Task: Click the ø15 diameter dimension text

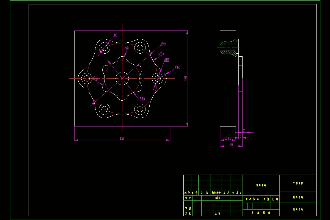Action: click(166, 60)
